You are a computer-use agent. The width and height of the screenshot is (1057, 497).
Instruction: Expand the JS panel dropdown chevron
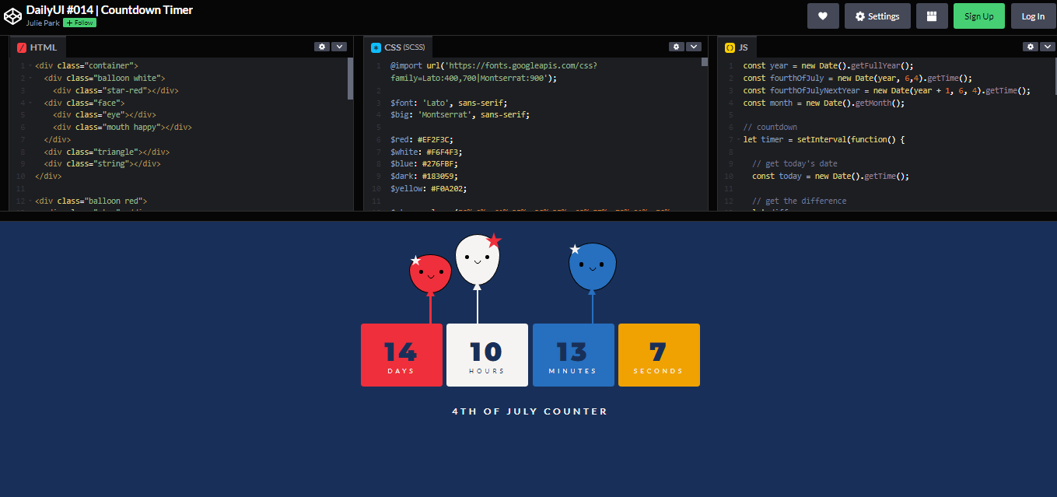point(1048,47)
